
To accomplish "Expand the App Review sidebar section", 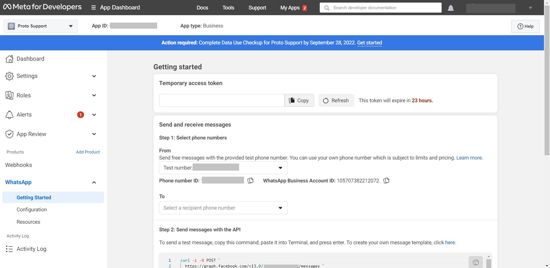I will tap(94, 134).
